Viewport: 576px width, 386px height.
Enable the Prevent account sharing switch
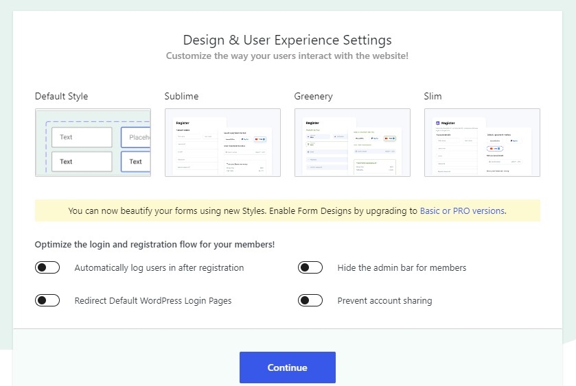point(310,300)
